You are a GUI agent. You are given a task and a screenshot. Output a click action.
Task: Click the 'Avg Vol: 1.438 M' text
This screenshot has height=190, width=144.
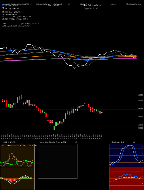point(92,5)
